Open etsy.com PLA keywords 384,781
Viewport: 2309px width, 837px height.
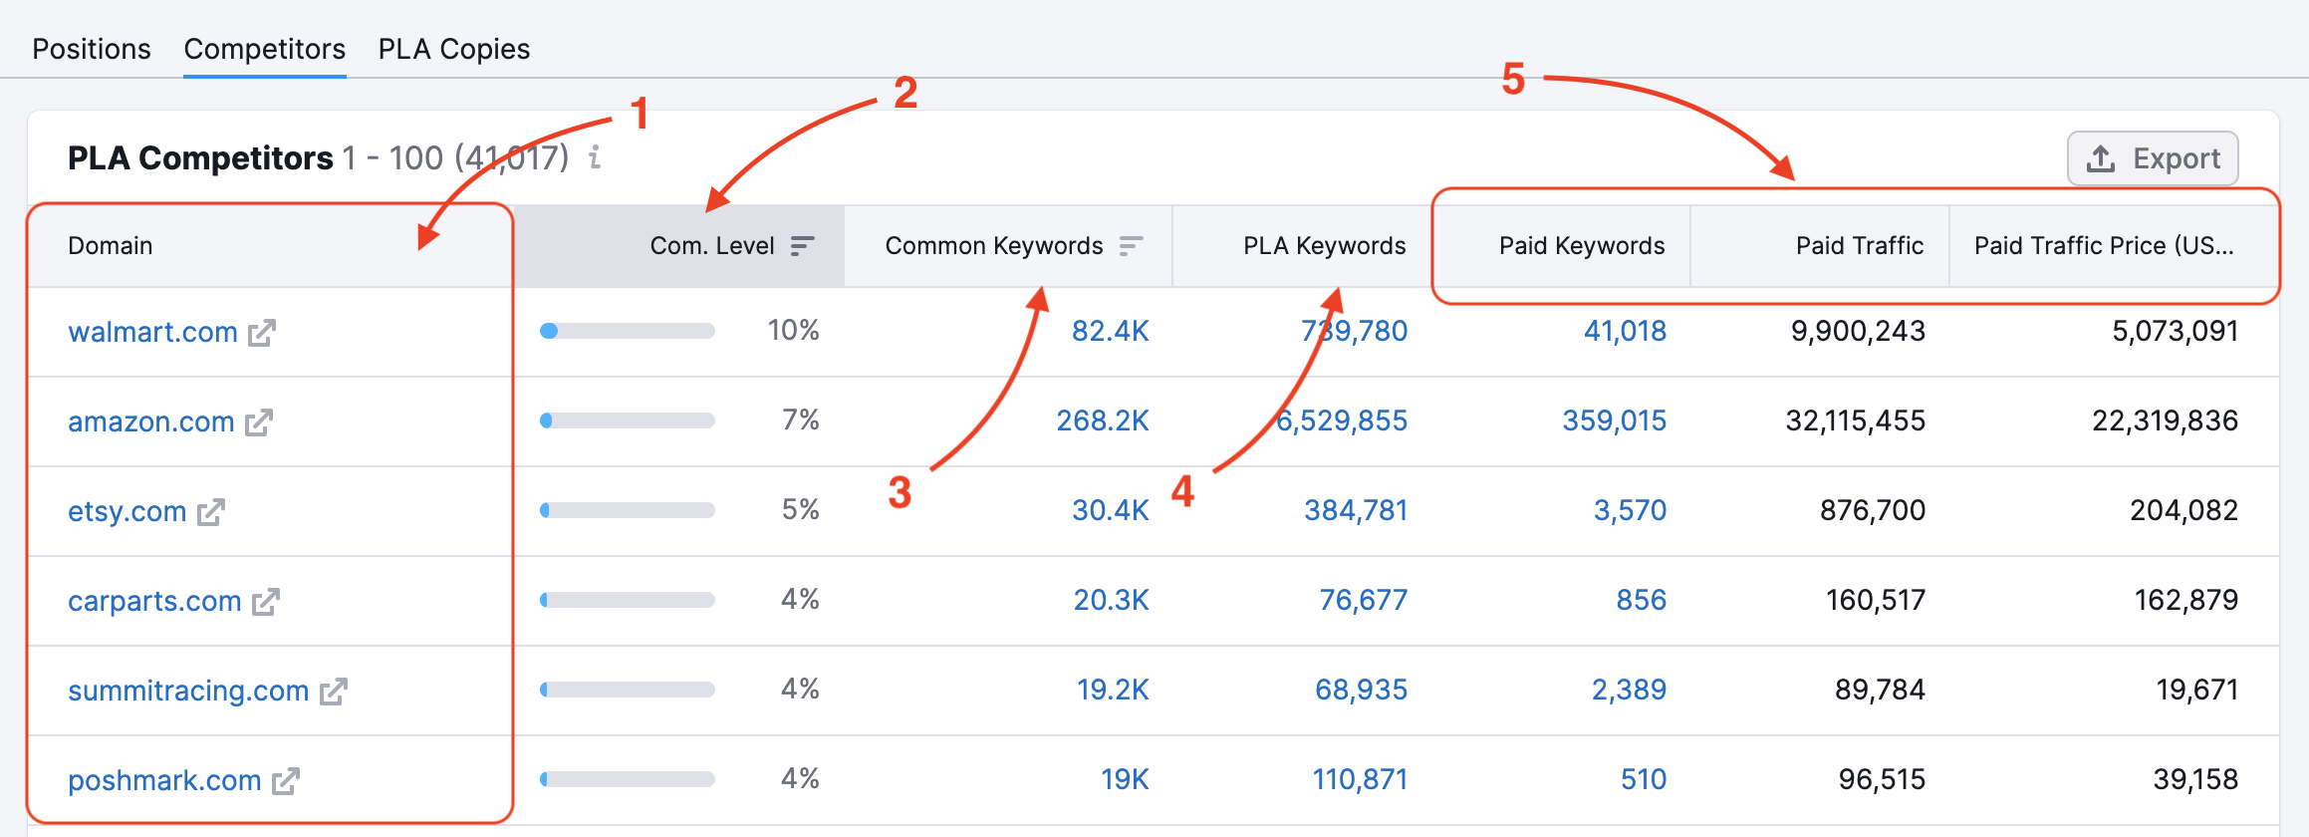1357,510
